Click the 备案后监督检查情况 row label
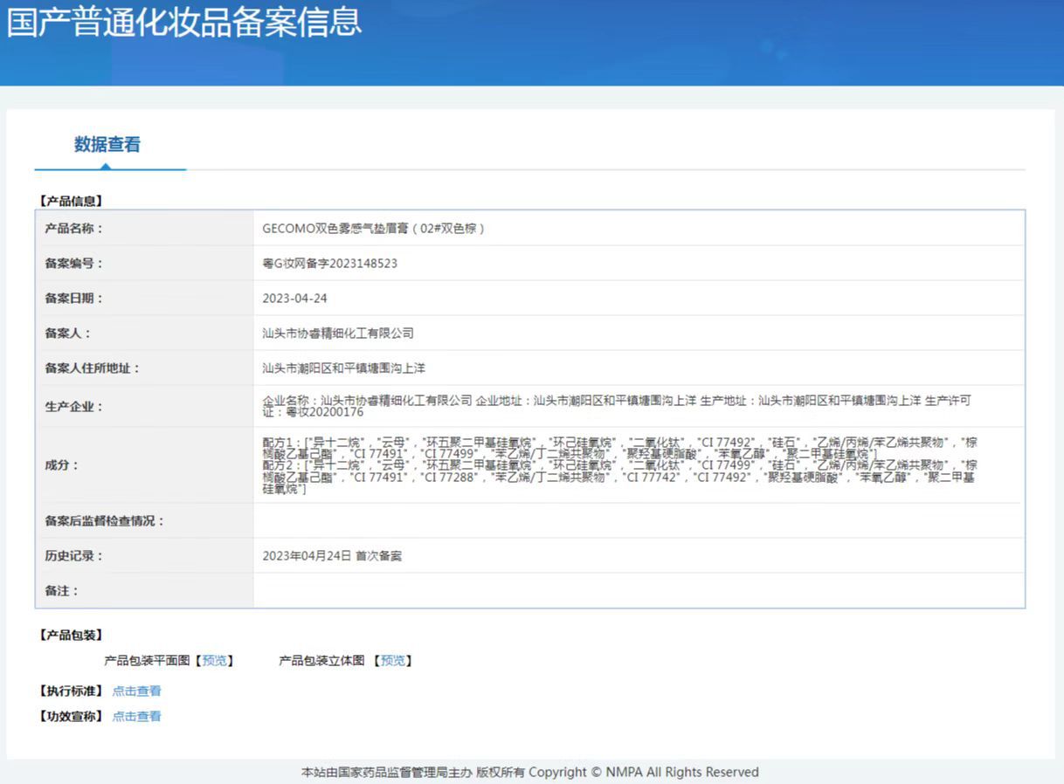This screenshot has width=1064, height=784. (104, 520)
